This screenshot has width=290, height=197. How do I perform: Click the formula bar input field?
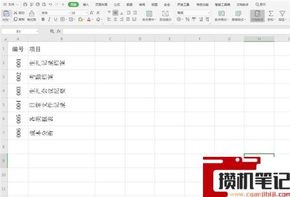176,31
